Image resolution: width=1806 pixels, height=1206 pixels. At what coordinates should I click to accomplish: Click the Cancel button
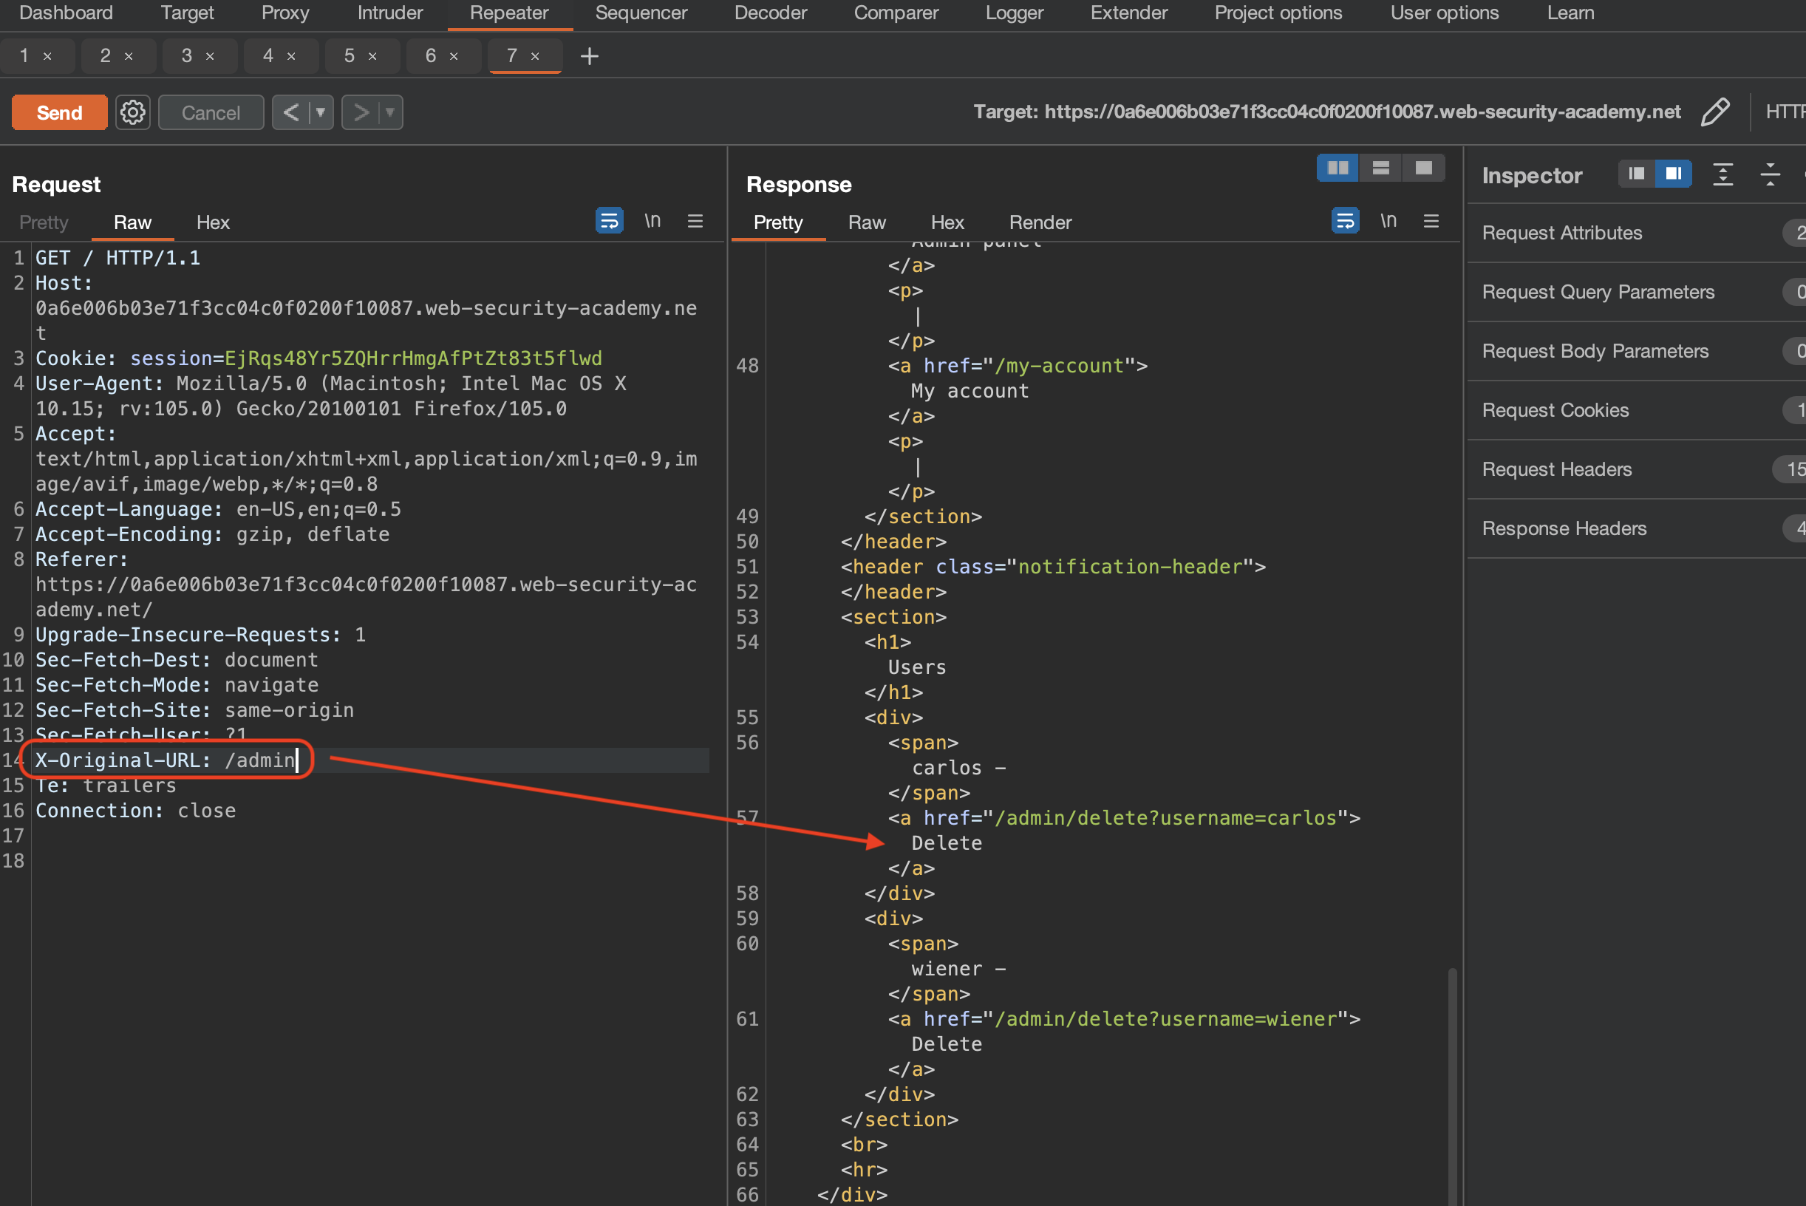click(x=211, y=112)
